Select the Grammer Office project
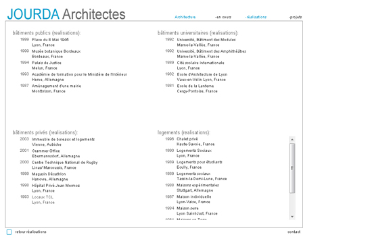Viewport: 372px width, 243px height. (x=46, y=151)
